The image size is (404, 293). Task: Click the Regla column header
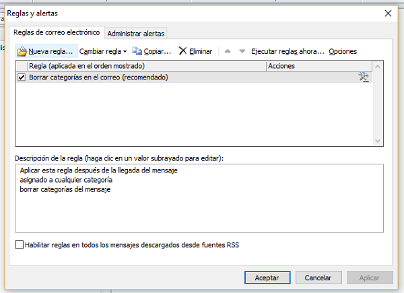pyautogui.click(x=147, y=66)
